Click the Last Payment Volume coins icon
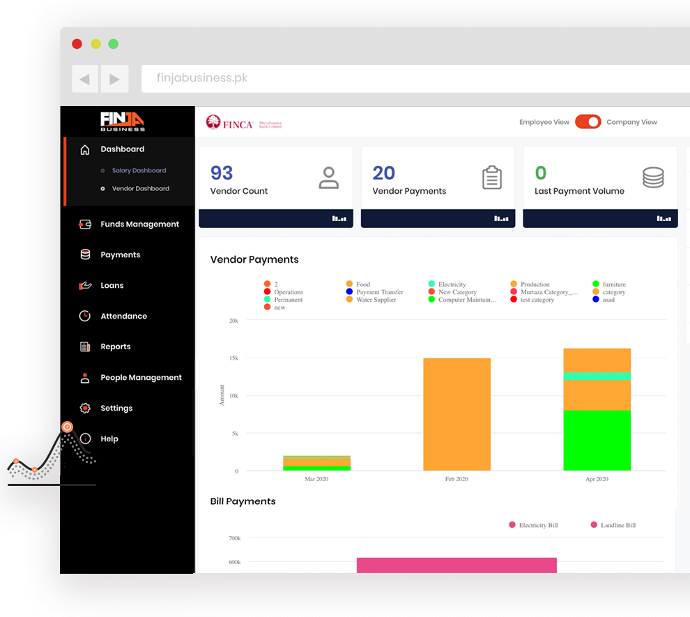This screenshot has width=690, height=617. click(653, 177)
